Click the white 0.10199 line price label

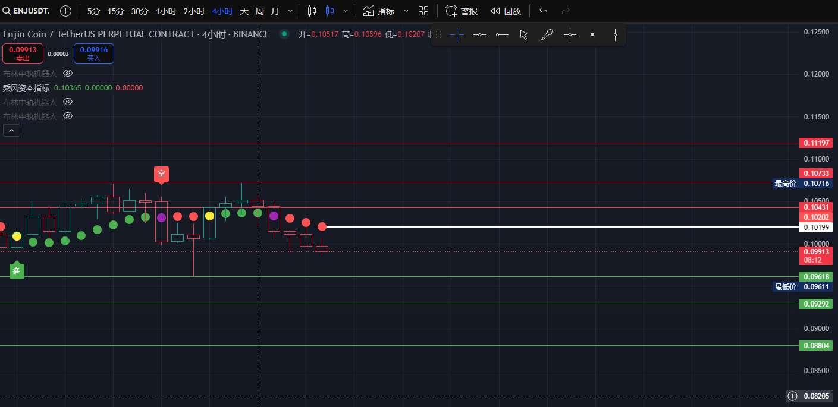[816, 227]
